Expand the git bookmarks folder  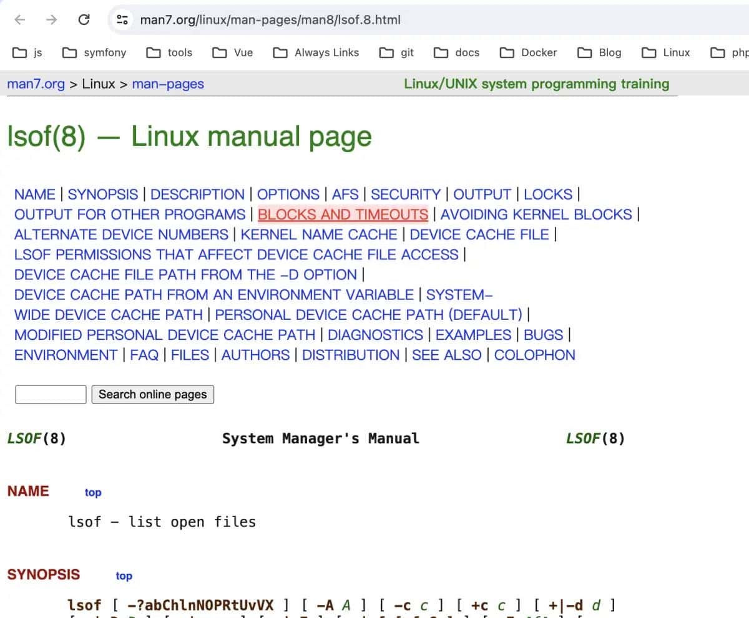[396, 53]
